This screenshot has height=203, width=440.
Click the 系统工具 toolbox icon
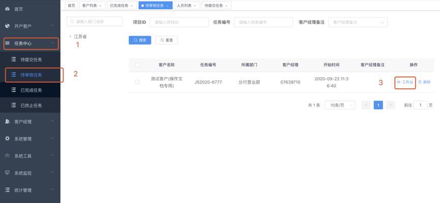point(7,156)
